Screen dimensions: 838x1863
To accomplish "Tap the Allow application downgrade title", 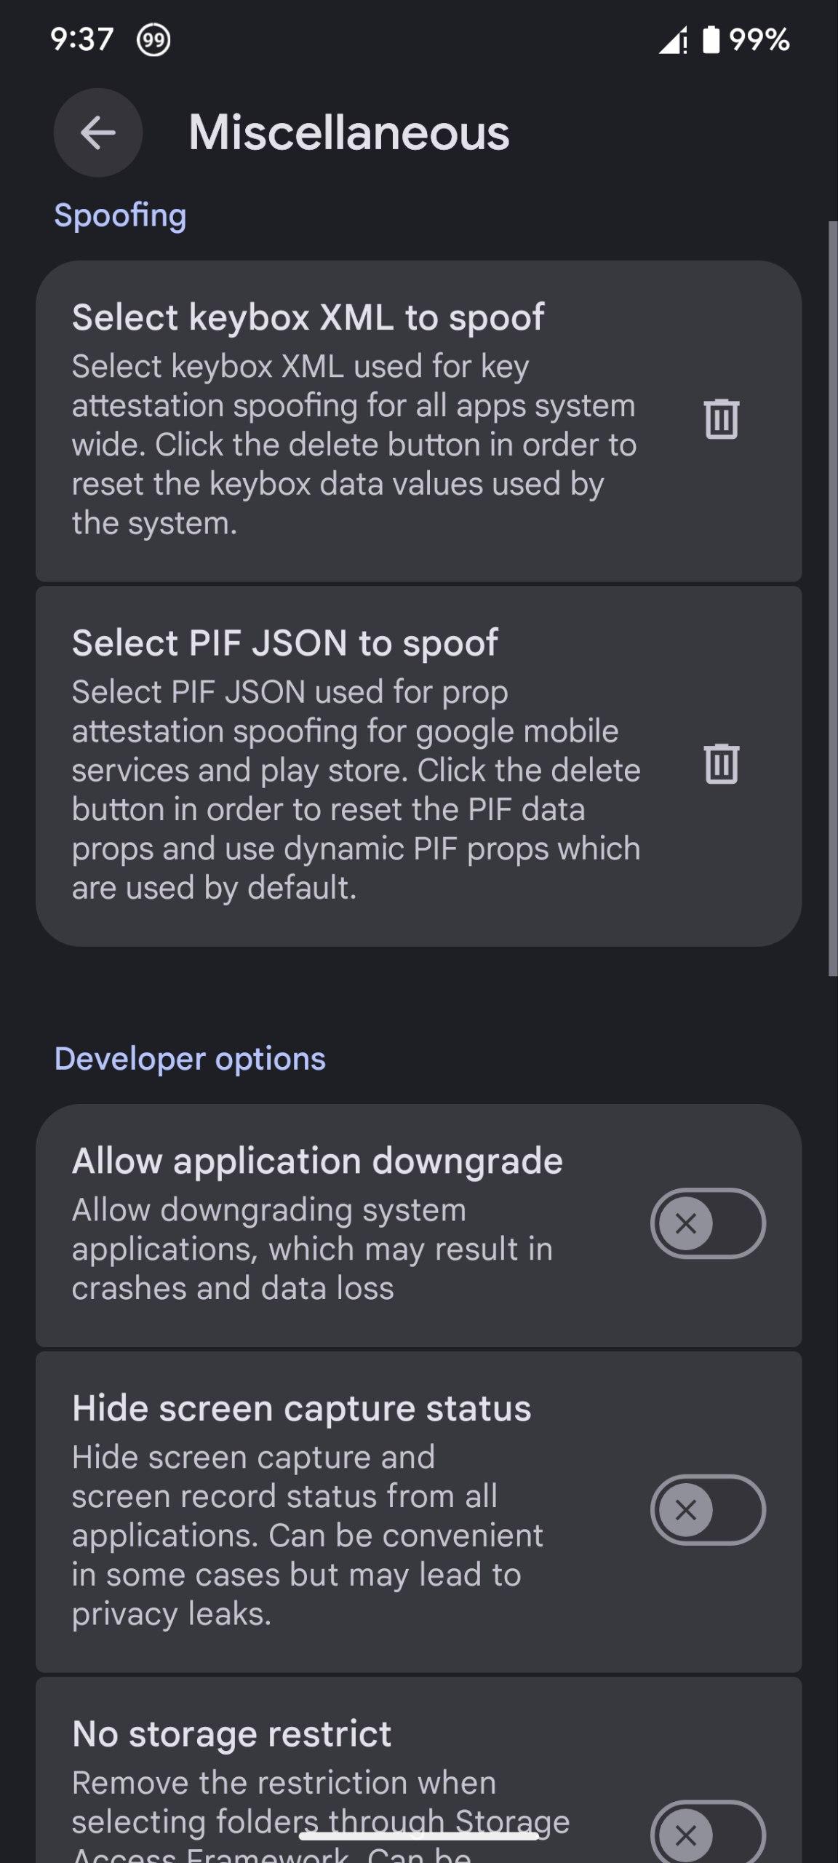I will pyautogui.click(x=317, y=1161).
